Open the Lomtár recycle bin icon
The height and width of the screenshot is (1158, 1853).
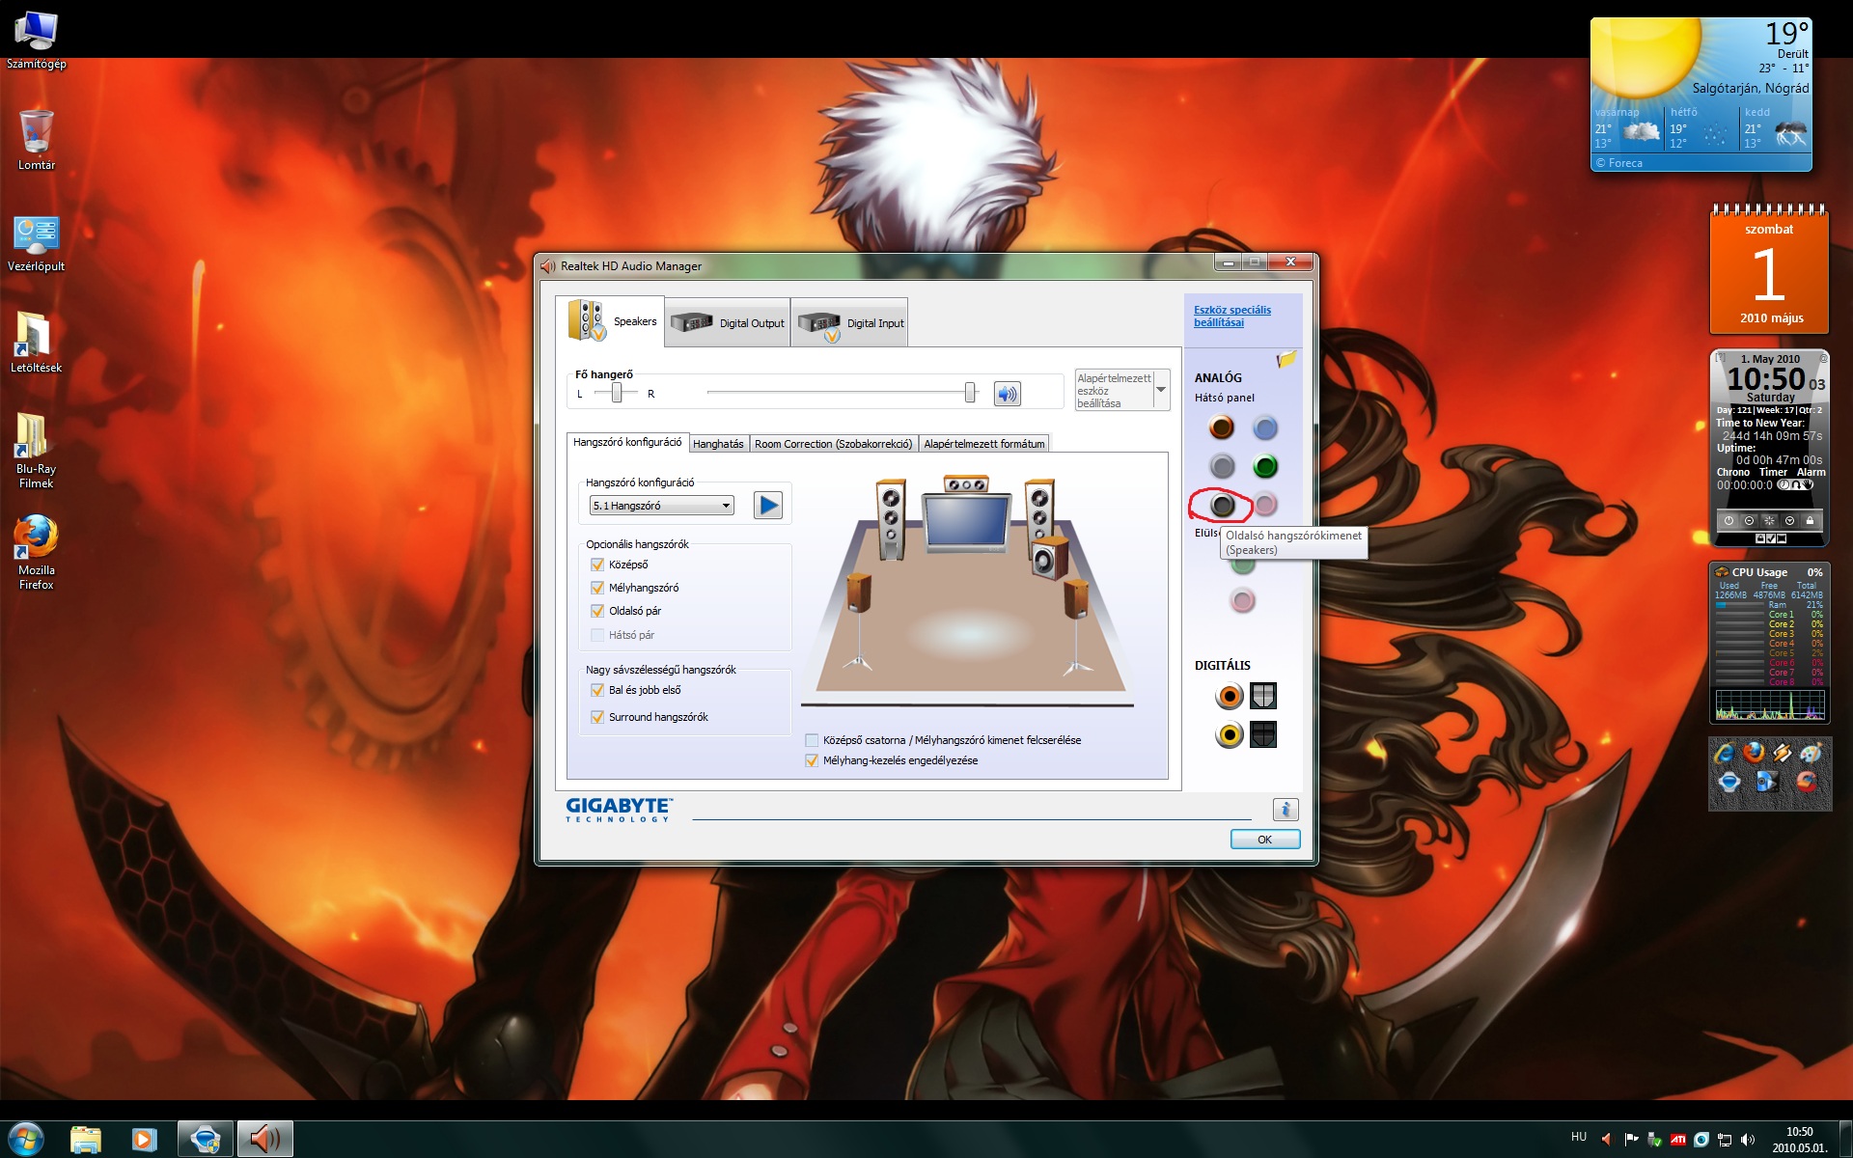[x=37, y=141]
